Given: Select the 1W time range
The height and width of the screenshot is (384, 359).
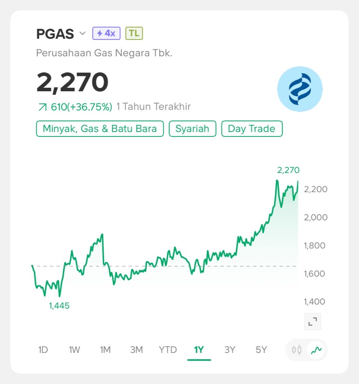Looking at the screenshot, I should pos(74,350).
